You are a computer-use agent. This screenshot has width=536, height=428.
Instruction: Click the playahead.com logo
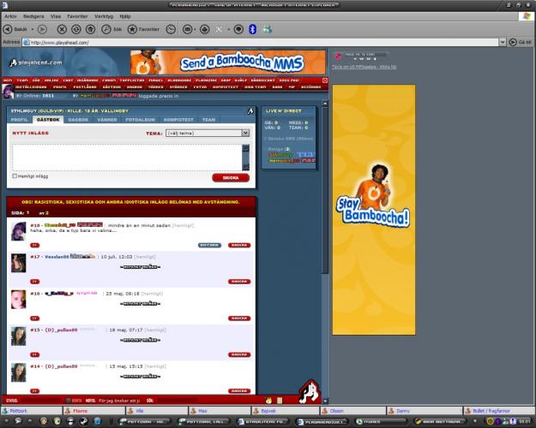[33, 62]
